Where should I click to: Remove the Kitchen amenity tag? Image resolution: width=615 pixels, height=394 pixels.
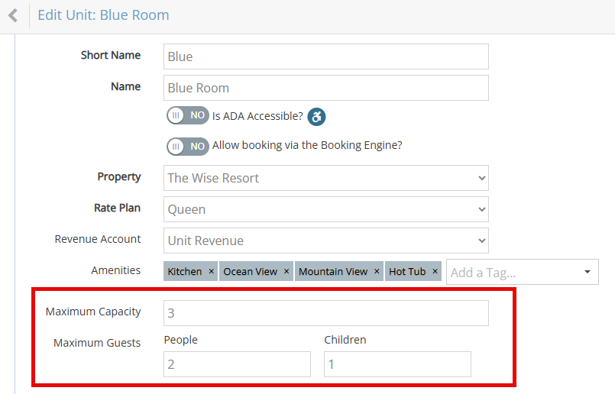click(x=211, y=271)
